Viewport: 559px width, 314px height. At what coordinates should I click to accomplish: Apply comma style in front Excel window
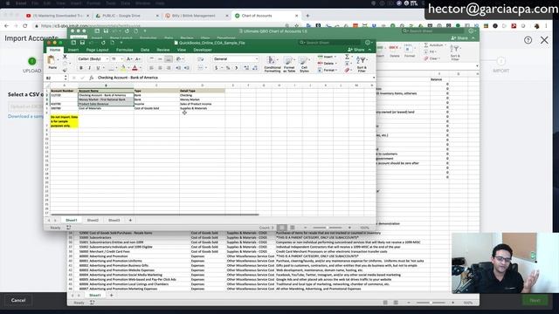point(236,68)
